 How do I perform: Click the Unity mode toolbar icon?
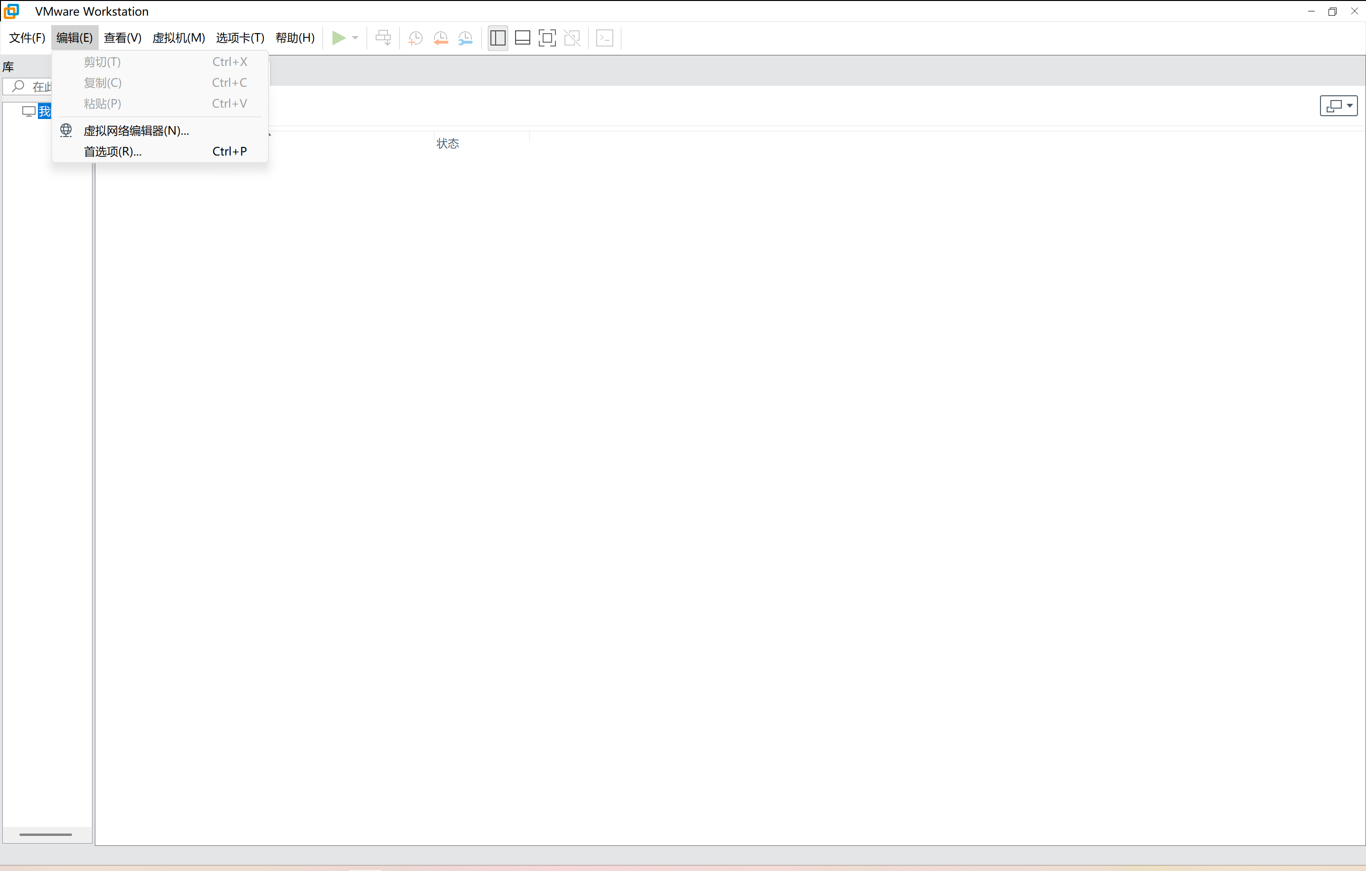point(572,38)
